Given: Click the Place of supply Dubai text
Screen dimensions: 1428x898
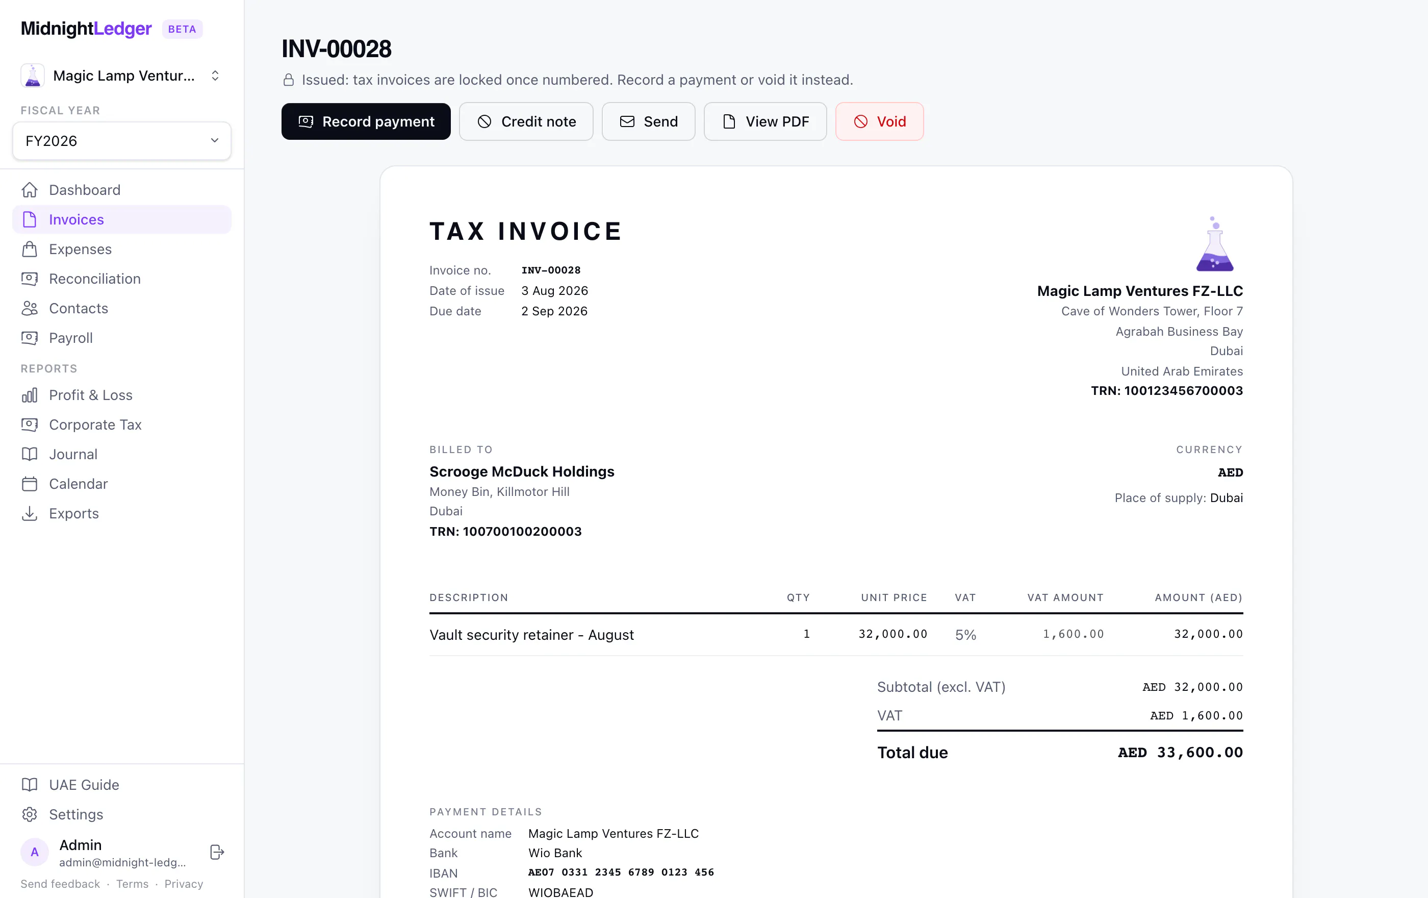Looking at the screenshot, I should (x=1178, y=497).
